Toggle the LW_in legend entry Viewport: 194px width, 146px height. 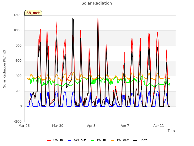(x=99, y=140)
